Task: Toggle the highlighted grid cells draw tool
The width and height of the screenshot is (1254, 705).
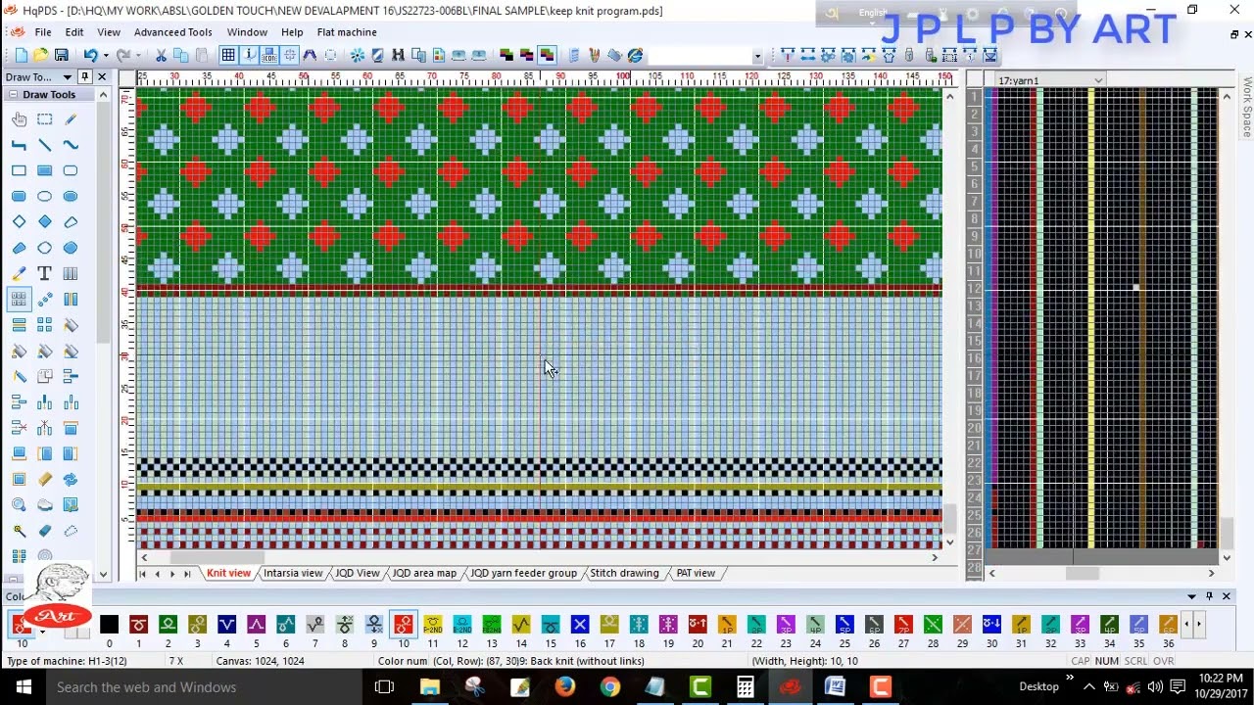Action: click(x=20, y=299)
